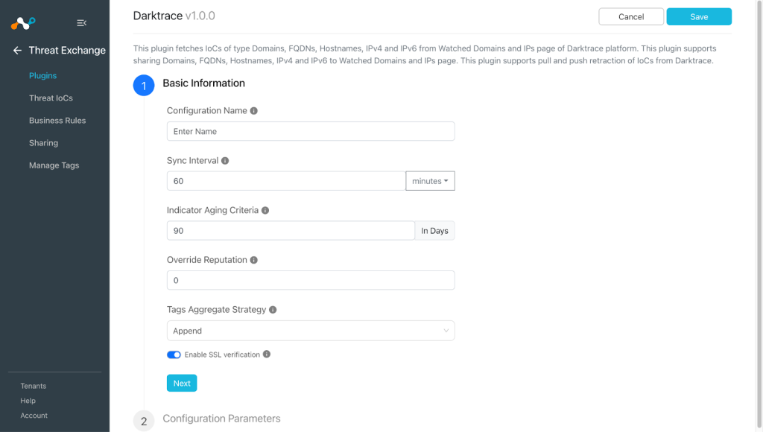Open Threat IoCs in sidebar
The height and width of the screenshot is (432, 763).
pyautogui.click(x=51, y=98)
